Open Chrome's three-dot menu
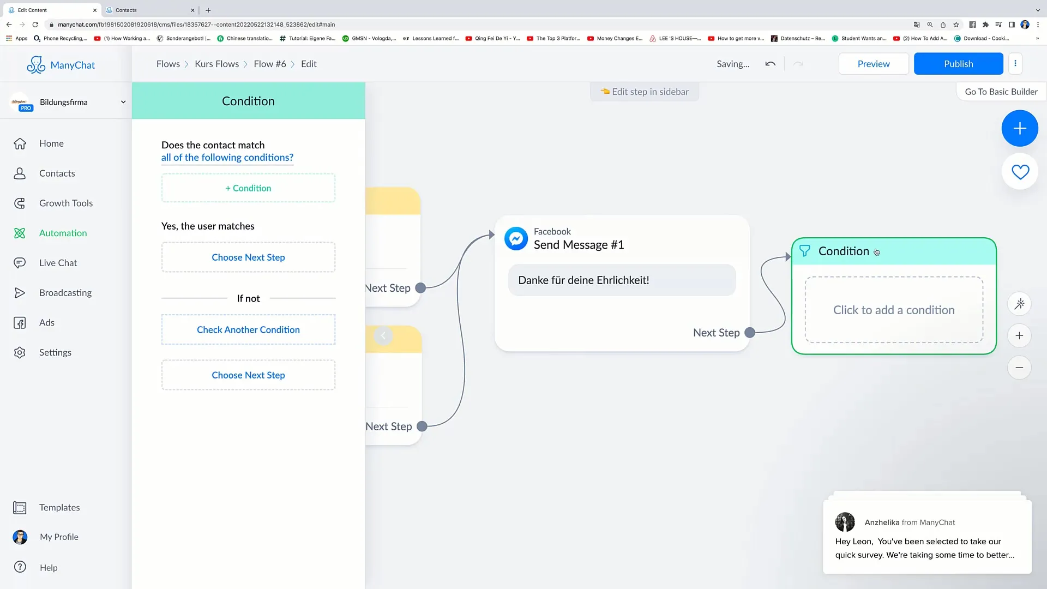The height and width of the screenshot is (589, 1047). (1038, 25)
